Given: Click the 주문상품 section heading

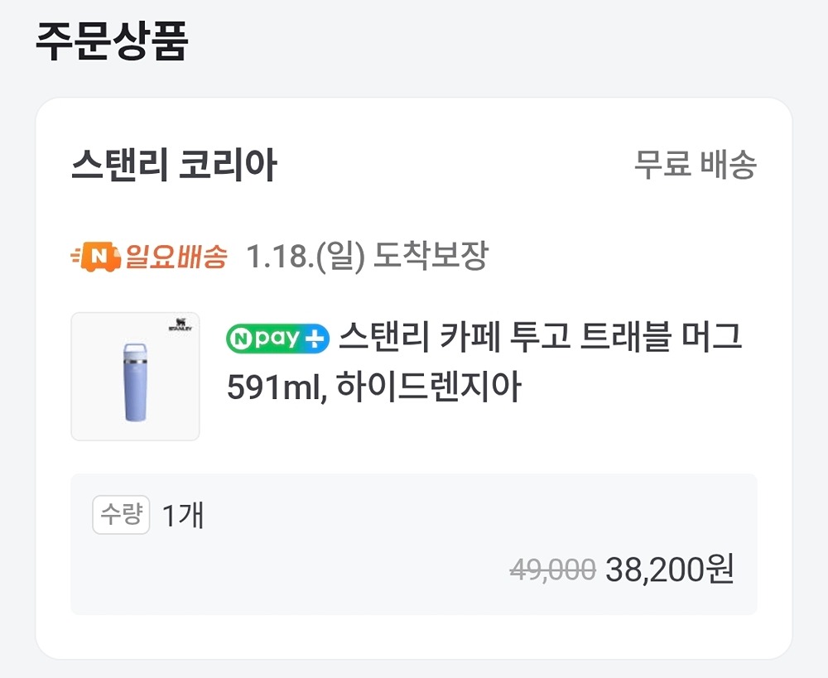Looking at the screenshot, I should click(x=112, y=41).
